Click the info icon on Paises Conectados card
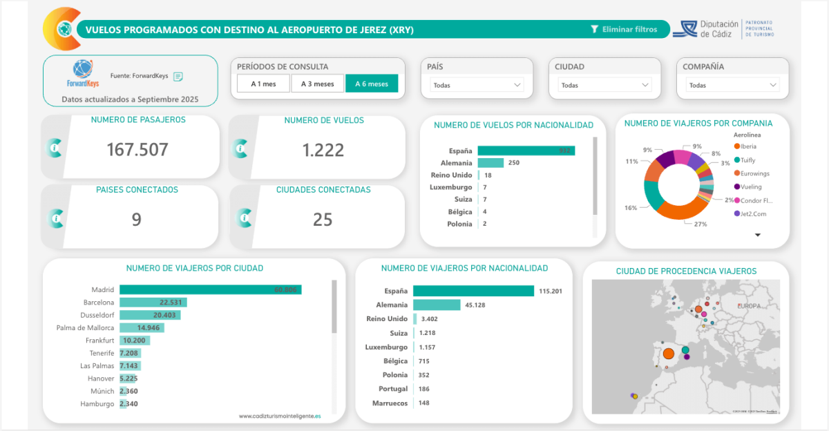Image resolution: width=829 pixels, height=431 pixels. click(55, 218)
